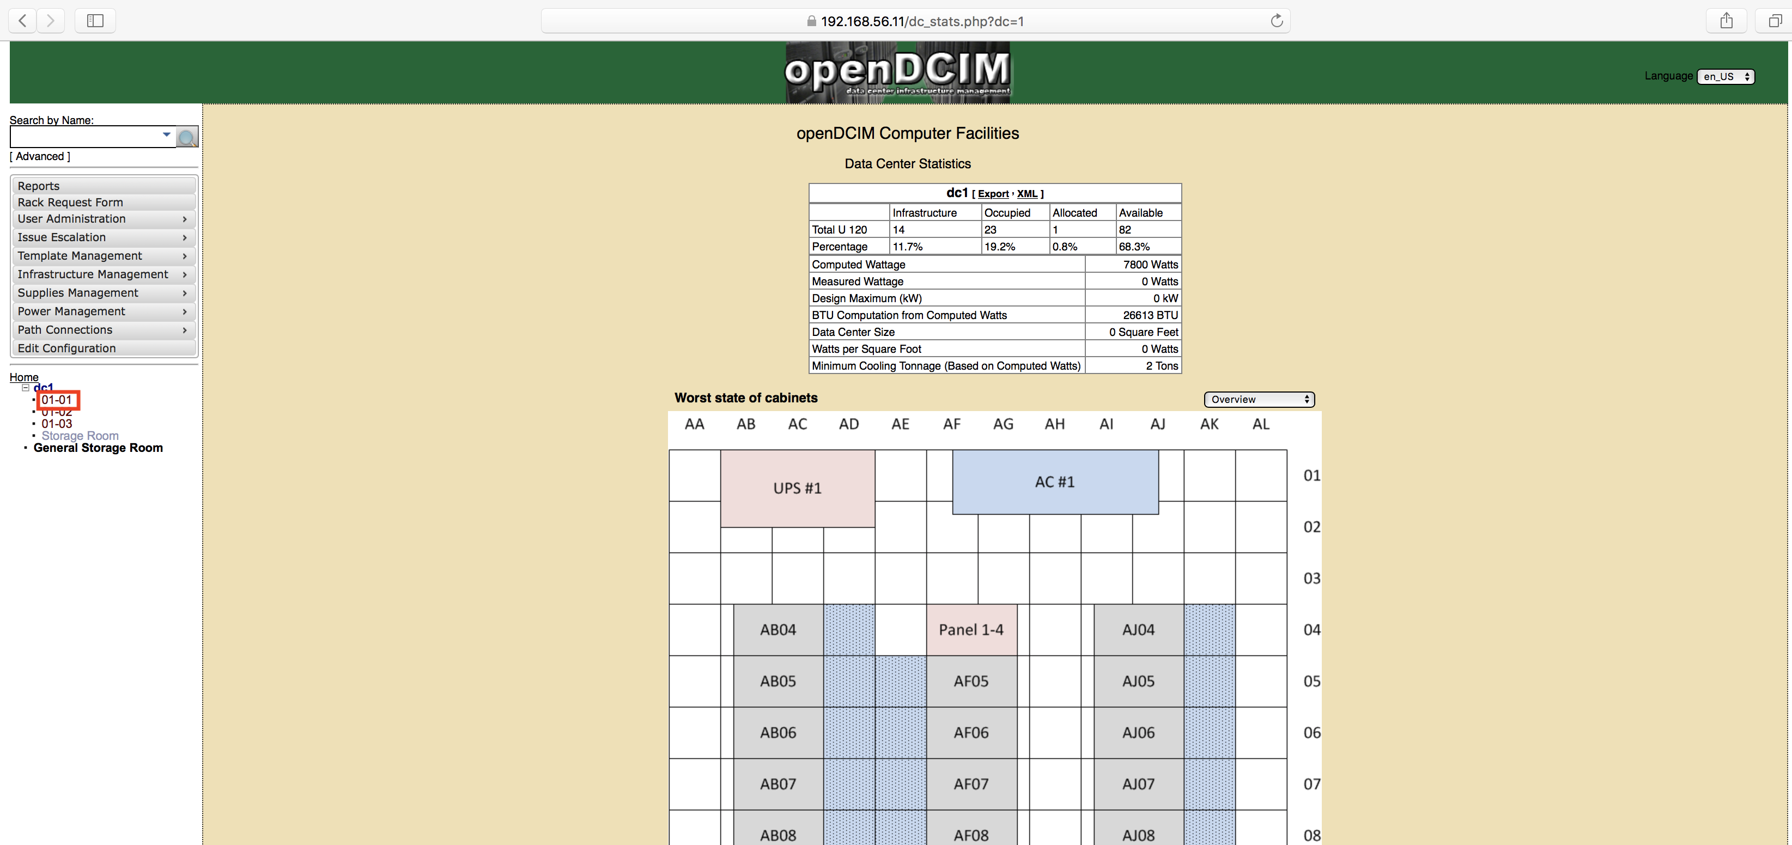Click the browser address bar
The height and width of the screenshot is (845, 1792).
pyautogui.click(x=915, y=21)
